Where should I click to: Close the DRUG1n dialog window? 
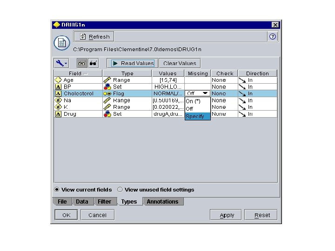[x=275, y=25]
